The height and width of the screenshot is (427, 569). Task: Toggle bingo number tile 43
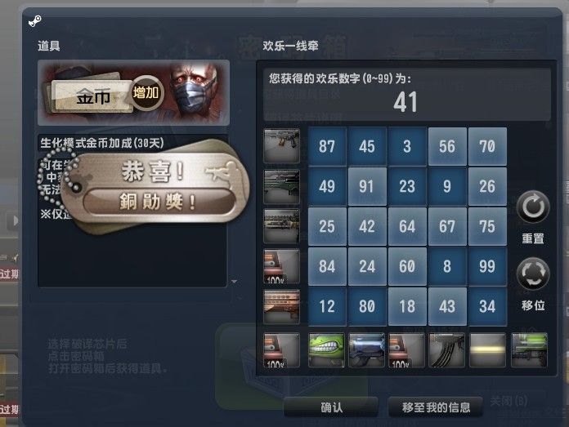(447, 306)
